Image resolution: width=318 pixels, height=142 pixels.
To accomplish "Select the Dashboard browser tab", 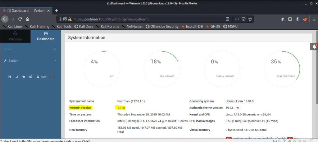I will coord(26,11).
